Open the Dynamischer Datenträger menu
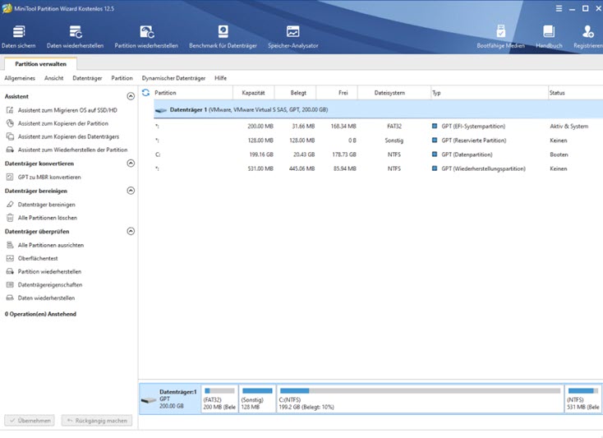The width and height of the screenshot is (603, 438). tap(173, 78)
